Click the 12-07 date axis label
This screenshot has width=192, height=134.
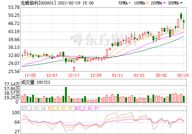pos(52,75)
